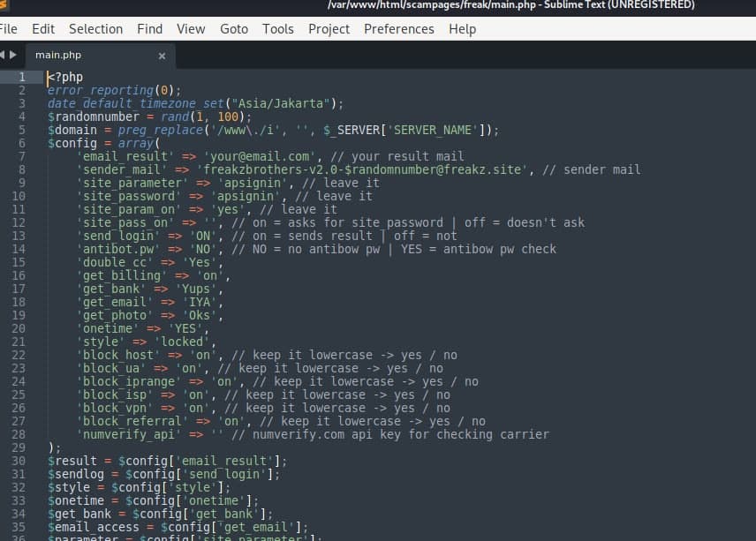This screenshot has height=541, width=756.
Task: Open the File menu
Action: tap(8, 29)
